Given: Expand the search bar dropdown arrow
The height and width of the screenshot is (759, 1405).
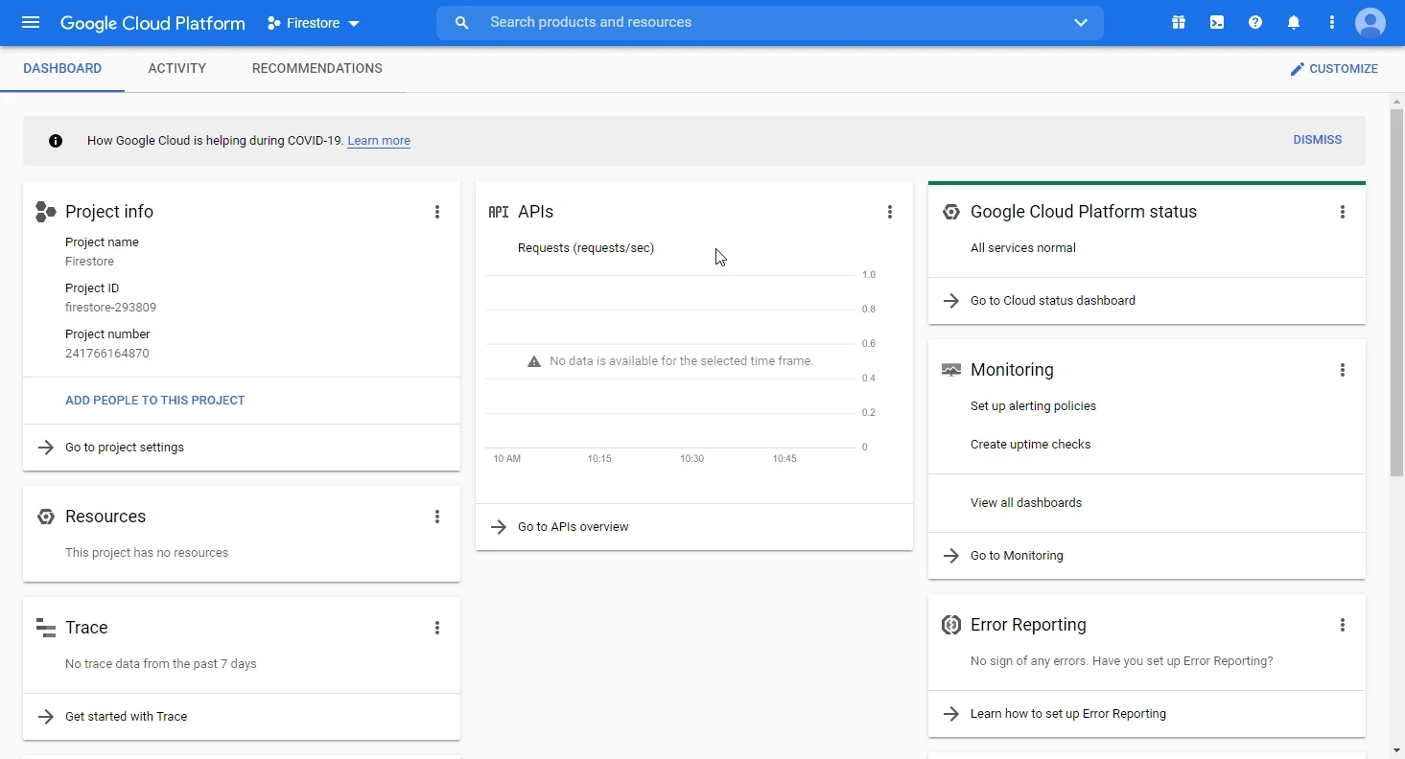Looking at the screenshot, I should click(x=1081, y=22).
